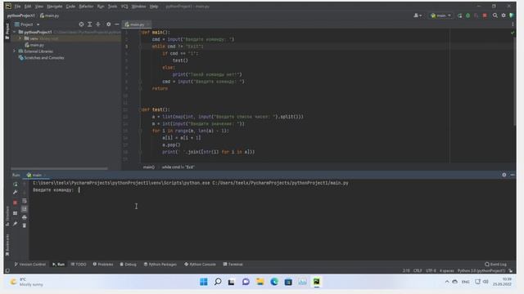Click the red Stop icon in top toolbar
Image resolution: width=524 pixels, height=294 pixels.
485,16
